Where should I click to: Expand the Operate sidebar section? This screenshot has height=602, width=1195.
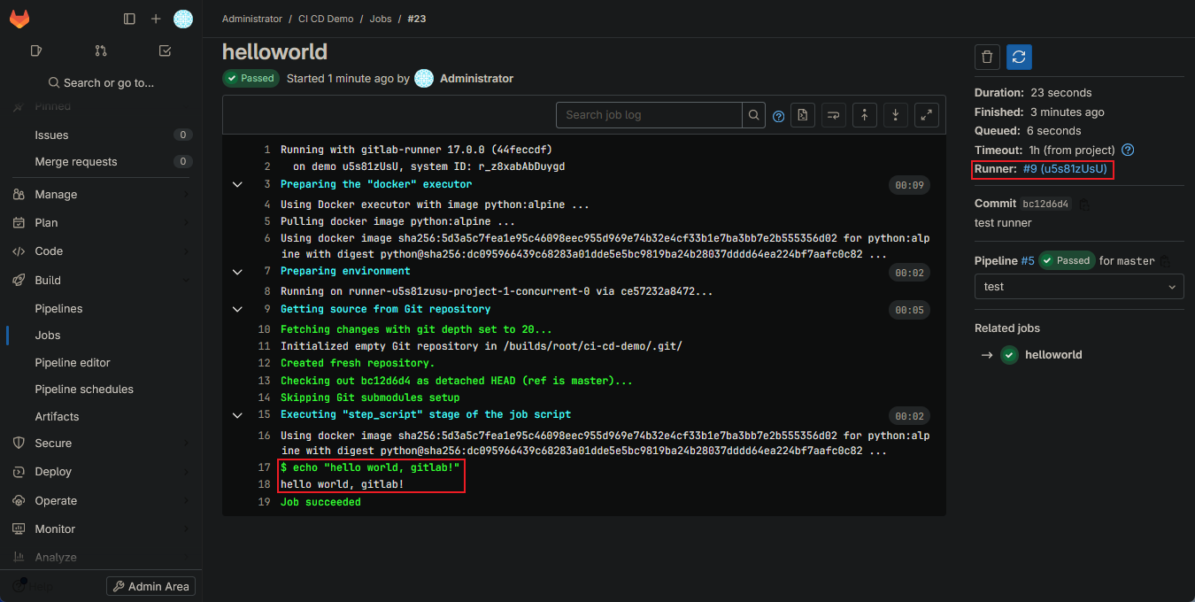point(101,501)
